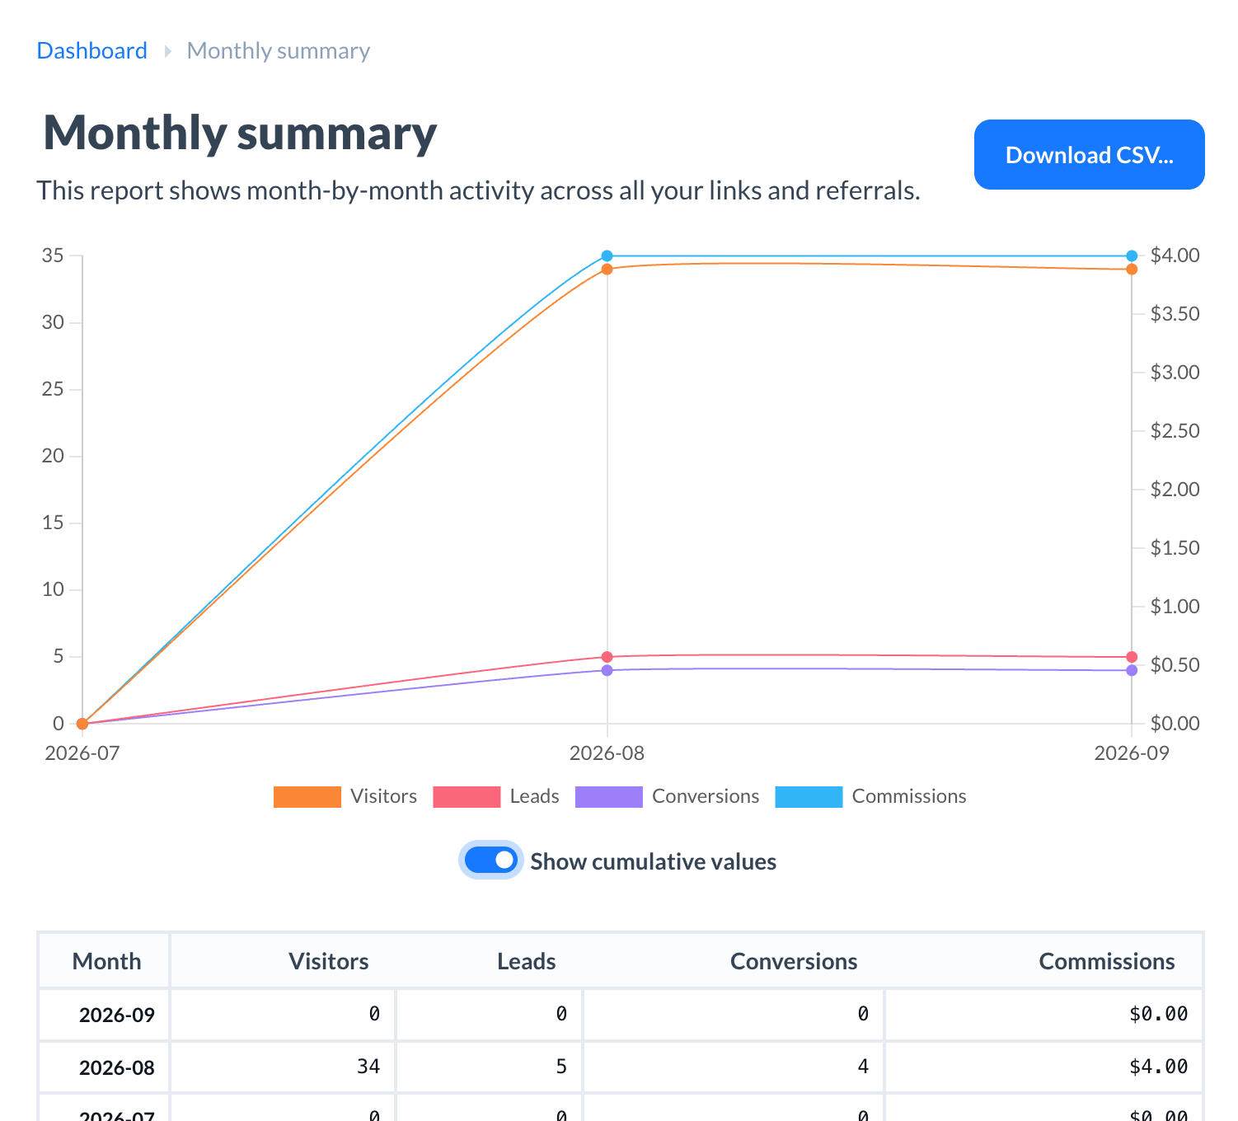Toggle the Leads red legend swatch
1238x1121 pixels.
click(x=467, y=797)
